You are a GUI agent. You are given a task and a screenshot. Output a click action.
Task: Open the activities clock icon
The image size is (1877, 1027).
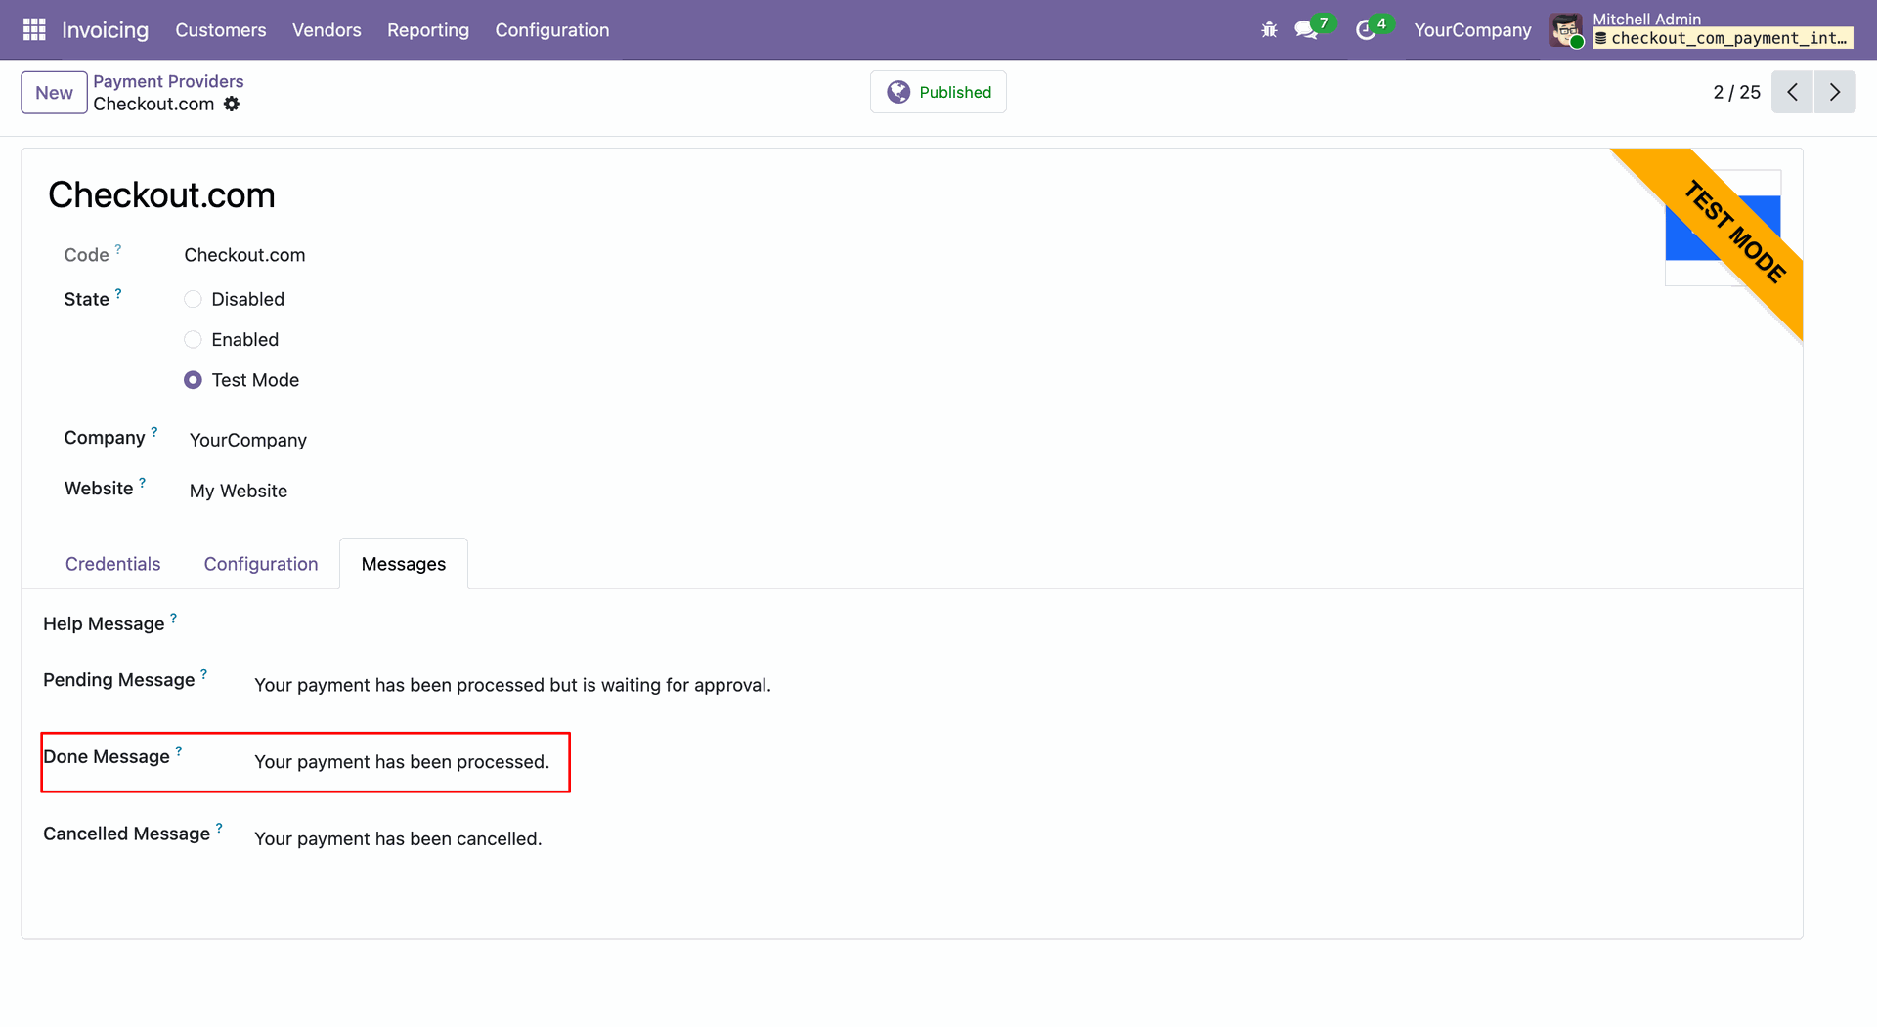pyautogui.click(x=1366, y=30)
